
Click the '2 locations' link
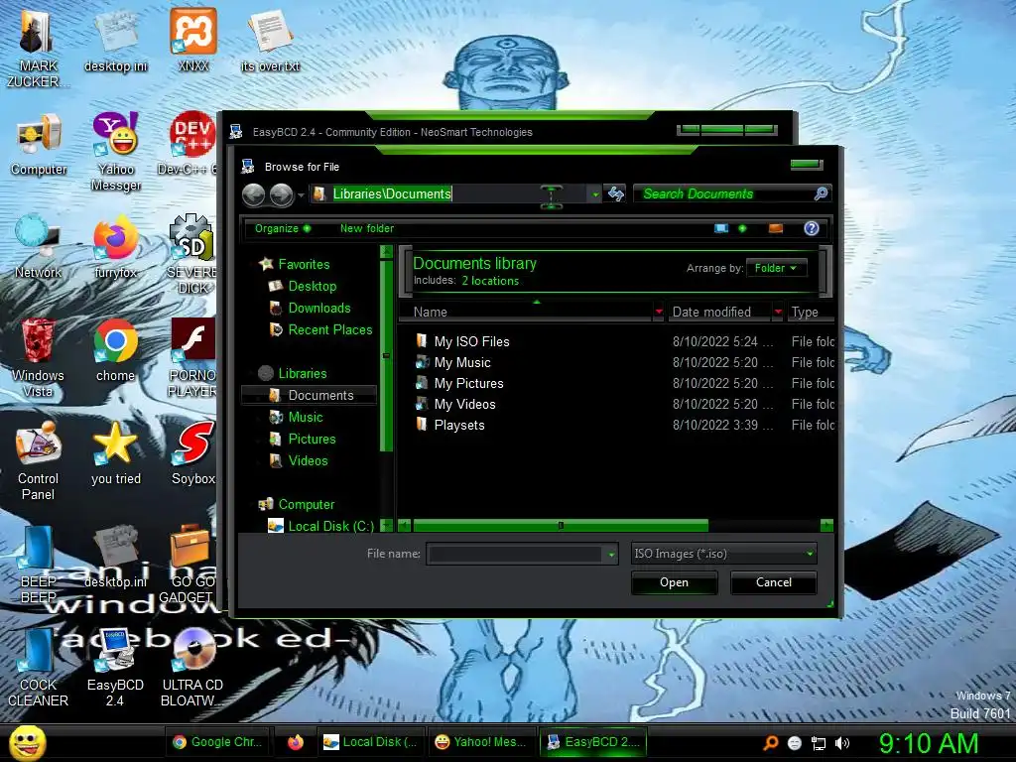coord(490,281)
